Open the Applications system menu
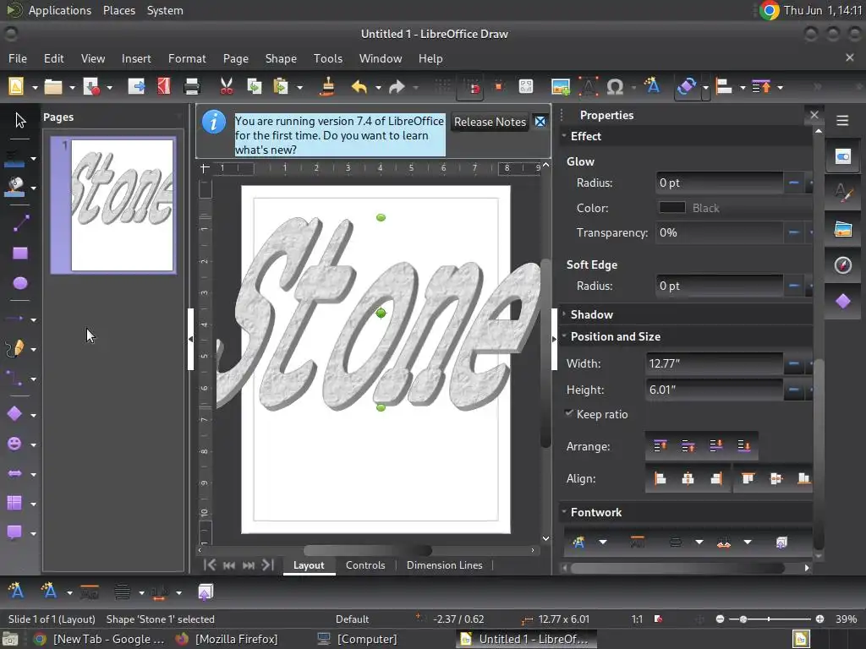866x649 pixels. 60,10
